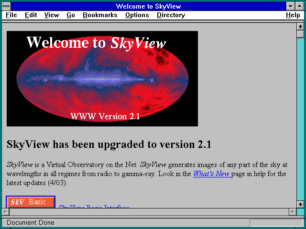Image resolution: width=306 pixels, height=229 pixels.
Task: Click the vertical scrollbar thumb
Action: 300,34
